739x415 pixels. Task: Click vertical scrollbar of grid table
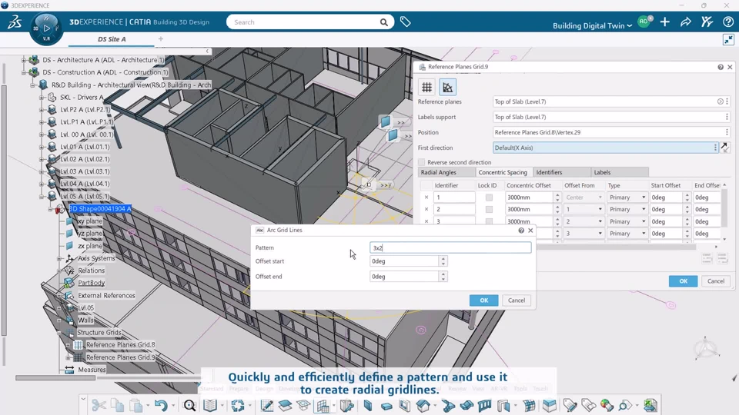pyautogui.click(x=724, y=209)
